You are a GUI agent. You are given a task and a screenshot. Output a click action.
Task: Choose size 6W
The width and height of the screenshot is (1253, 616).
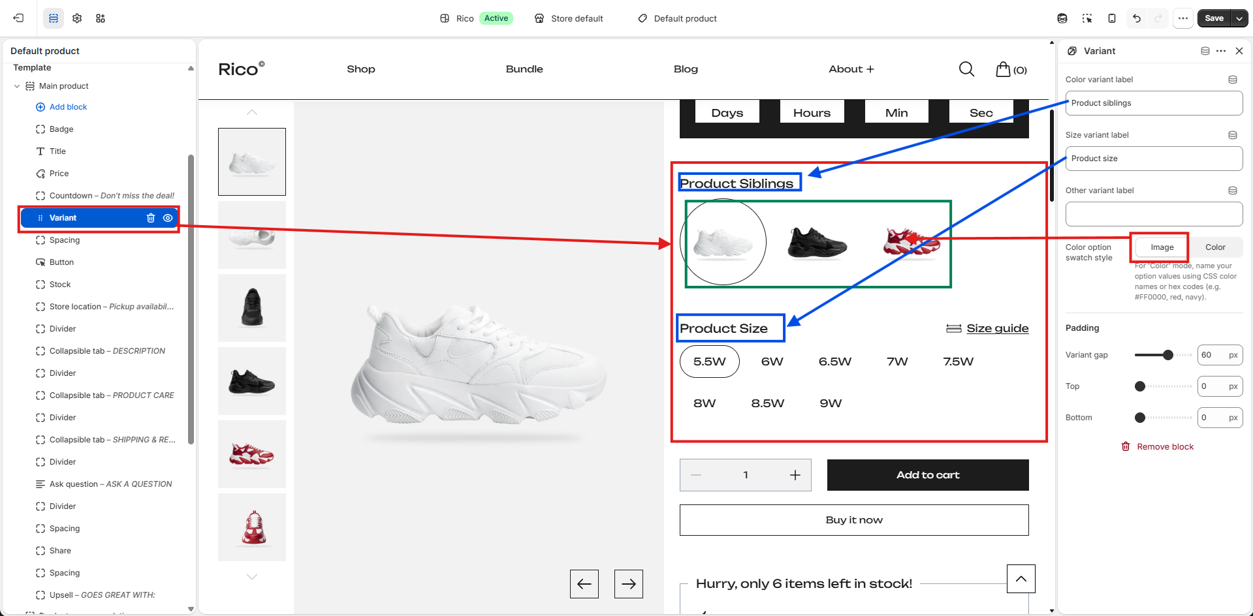point(772,362)
